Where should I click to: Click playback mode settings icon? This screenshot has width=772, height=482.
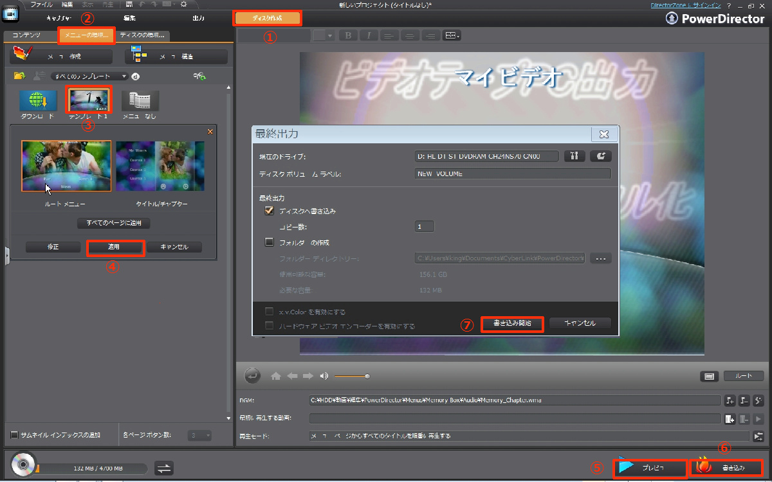(x=758, y=436)
